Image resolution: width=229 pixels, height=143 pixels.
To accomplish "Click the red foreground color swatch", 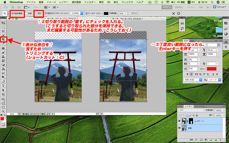I will pos(2,119).
